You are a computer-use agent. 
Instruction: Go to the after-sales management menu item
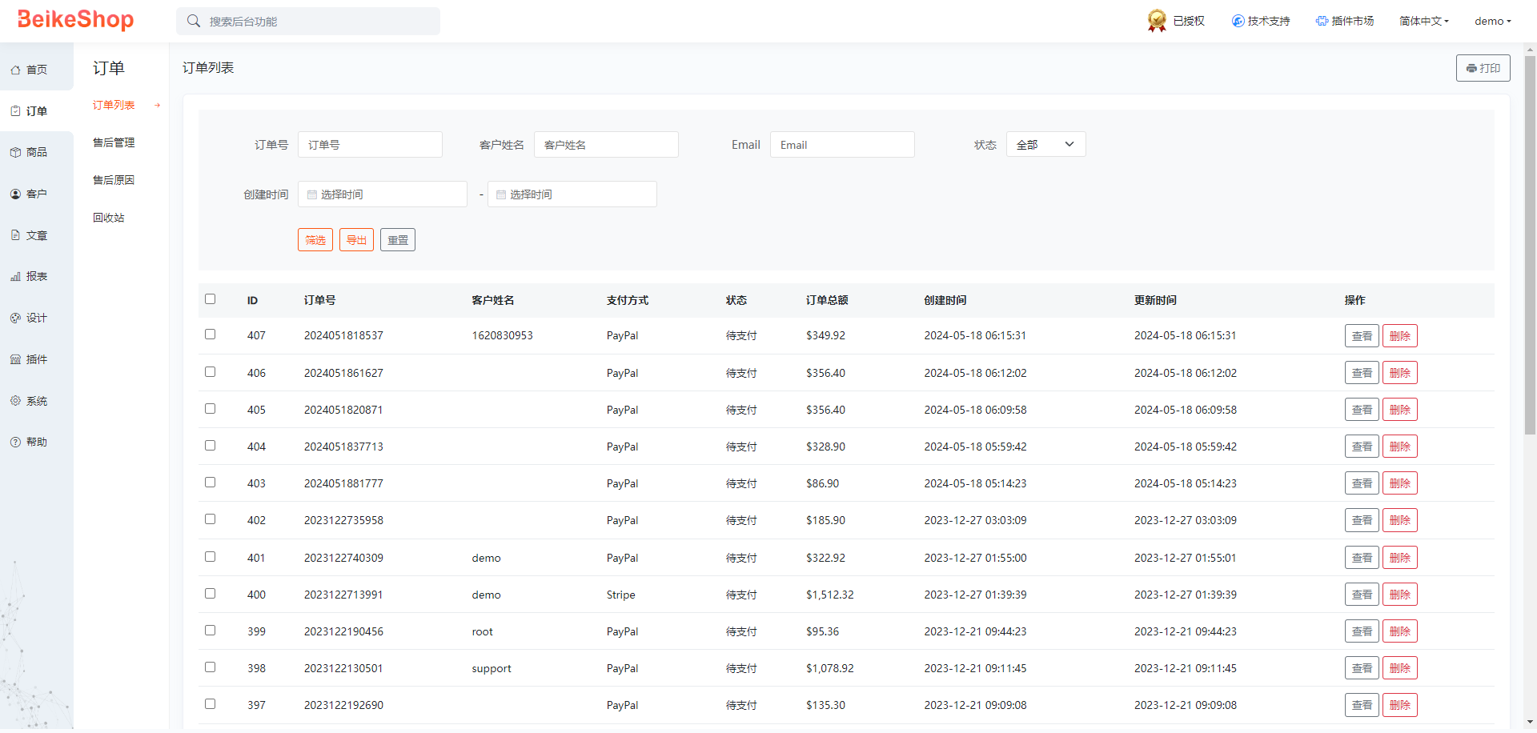tap(114, 142)
